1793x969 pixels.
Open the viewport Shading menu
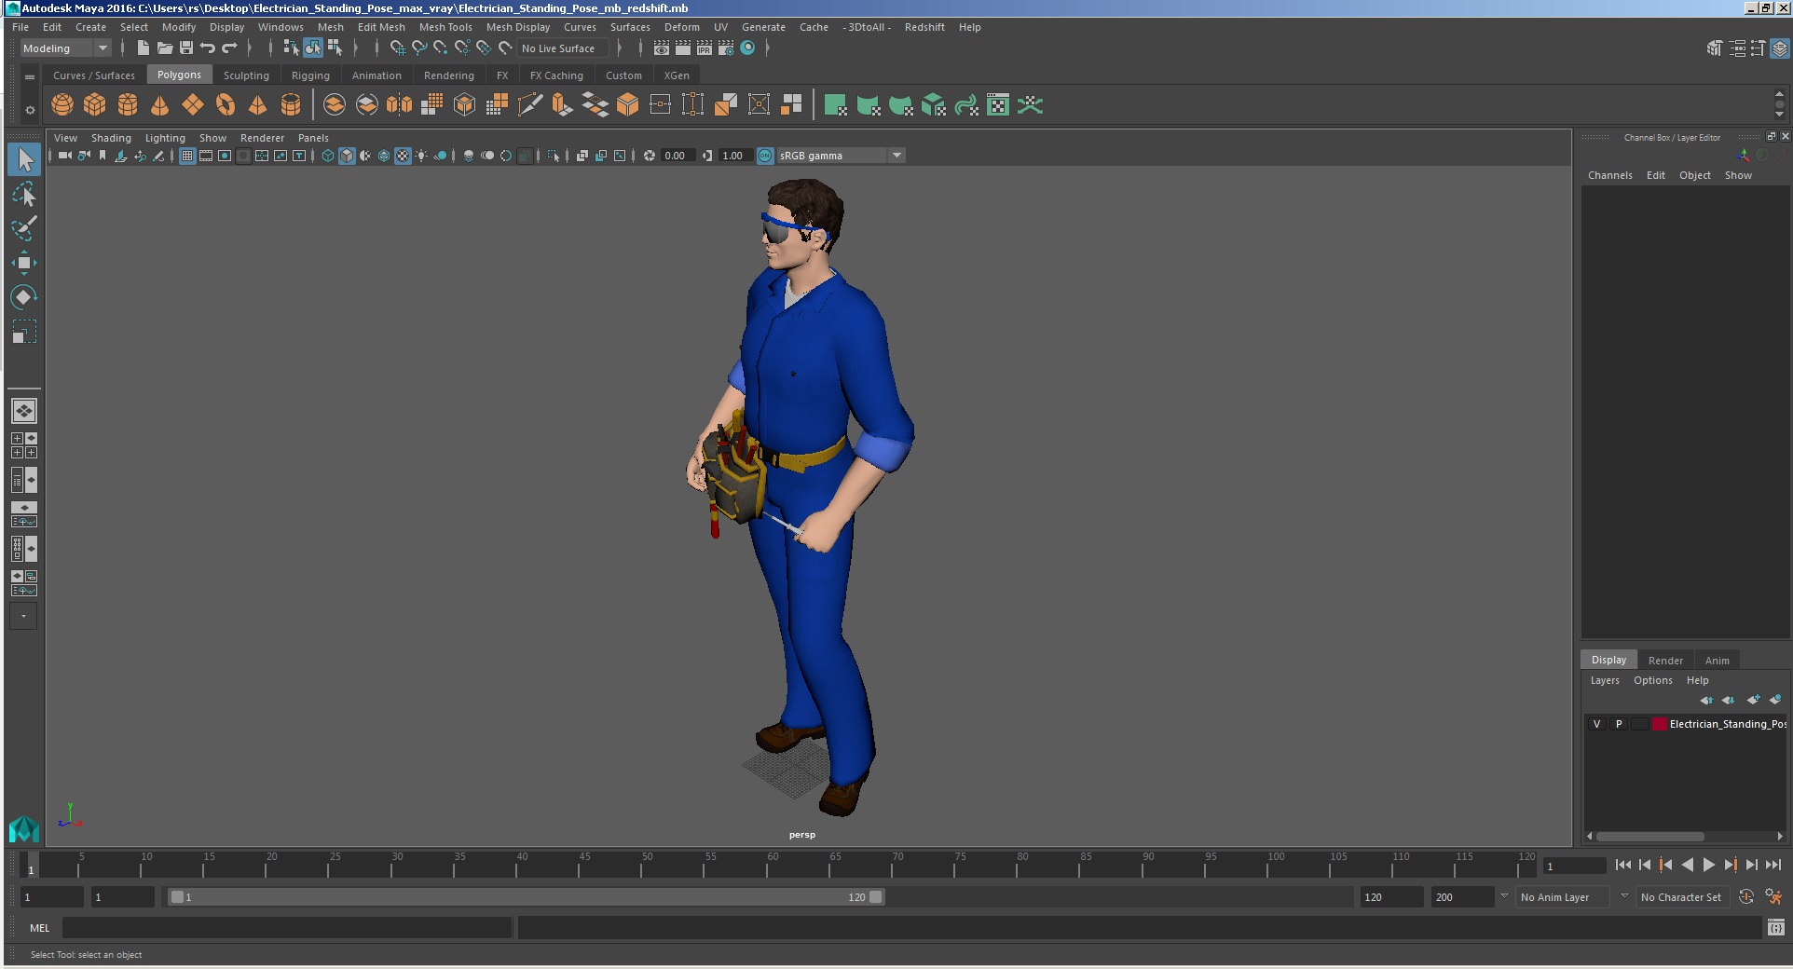tap(111, 138)
